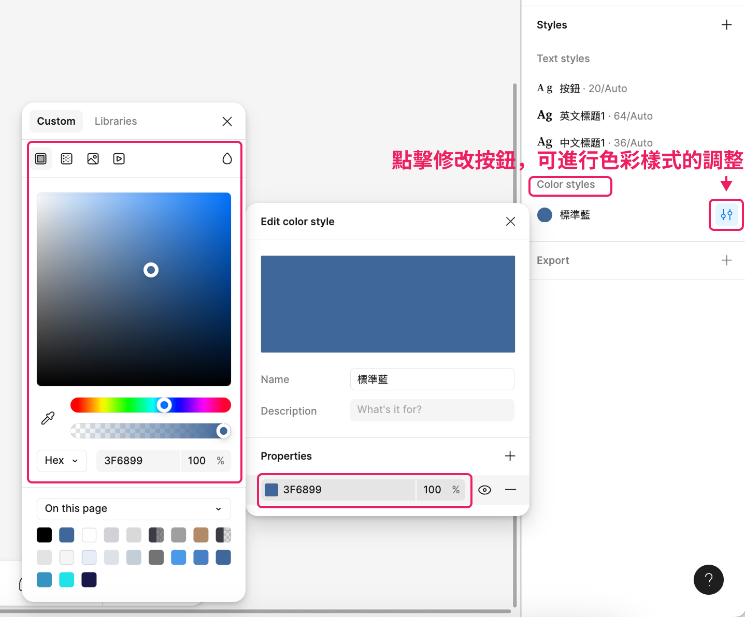Image resolution: width=745 pixels, height=617 pixels.
Task: Select the solid fill type icon
Action: pyautogui.click(x=41, y=159)
